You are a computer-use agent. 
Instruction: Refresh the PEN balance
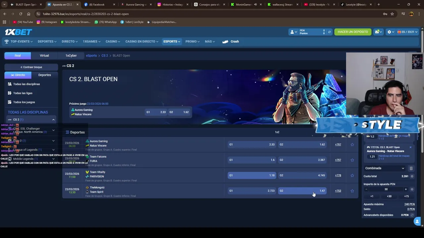point(329,32)
